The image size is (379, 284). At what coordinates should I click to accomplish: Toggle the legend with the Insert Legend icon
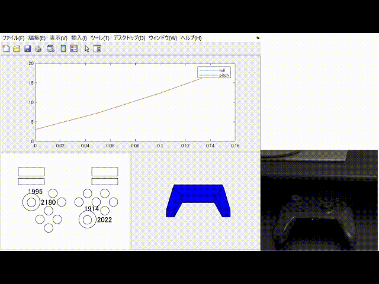[73, 49]
